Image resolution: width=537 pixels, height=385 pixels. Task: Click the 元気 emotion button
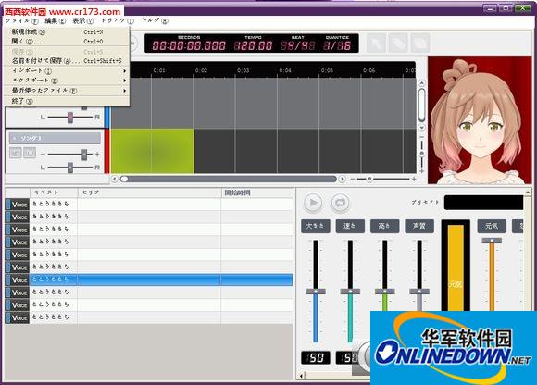(x=492, y=226)
